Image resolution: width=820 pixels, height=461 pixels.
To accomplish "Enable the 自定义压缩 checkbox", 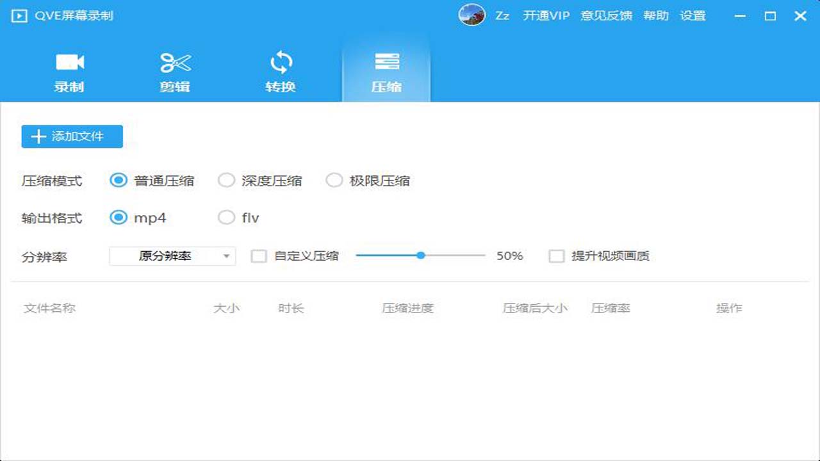I will point(259,255).
